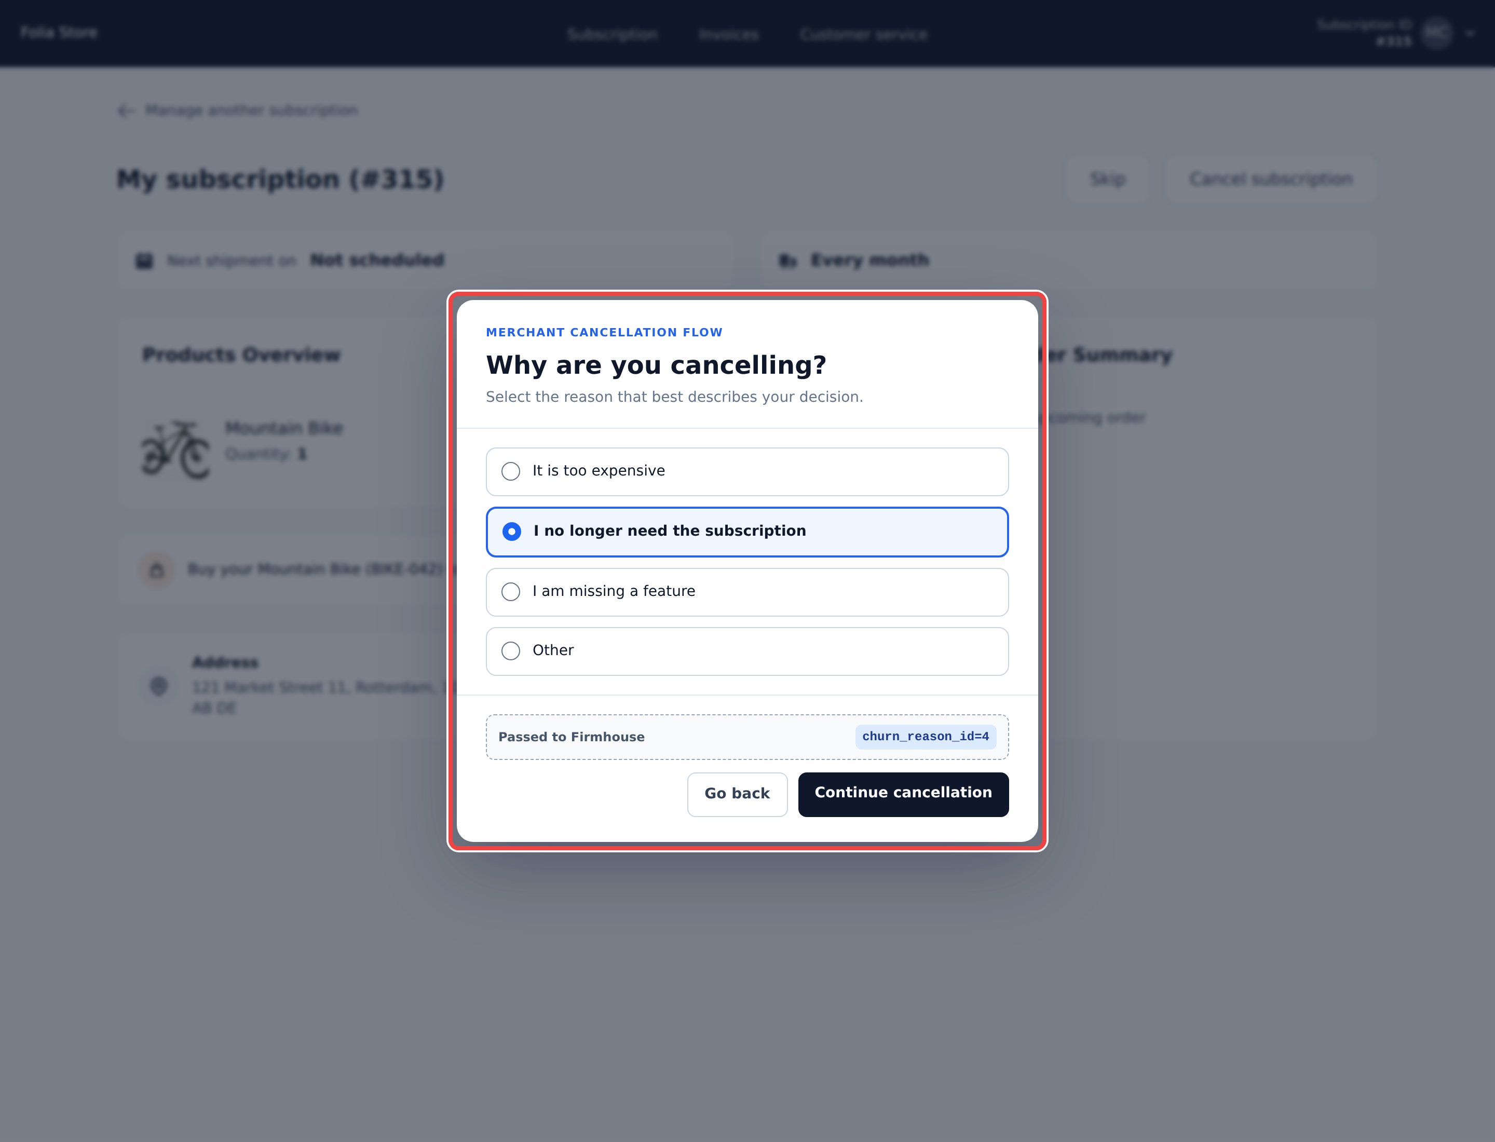1495x1142 pixels.
Task: Click Continue cancellation button
Action: (x=903, y=794)
